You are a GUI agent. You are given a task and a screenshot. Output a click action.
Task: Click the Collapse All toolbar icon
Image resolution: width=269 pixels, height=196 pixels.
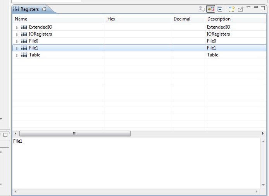click(x=219, y=9)
